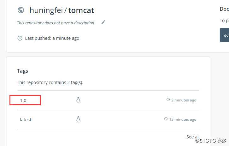Image resolution: width=229 pixels, height=146 pixels.
Task: Click the Linux penguin icon for latest tag
Action: click(x=78, y=119)
